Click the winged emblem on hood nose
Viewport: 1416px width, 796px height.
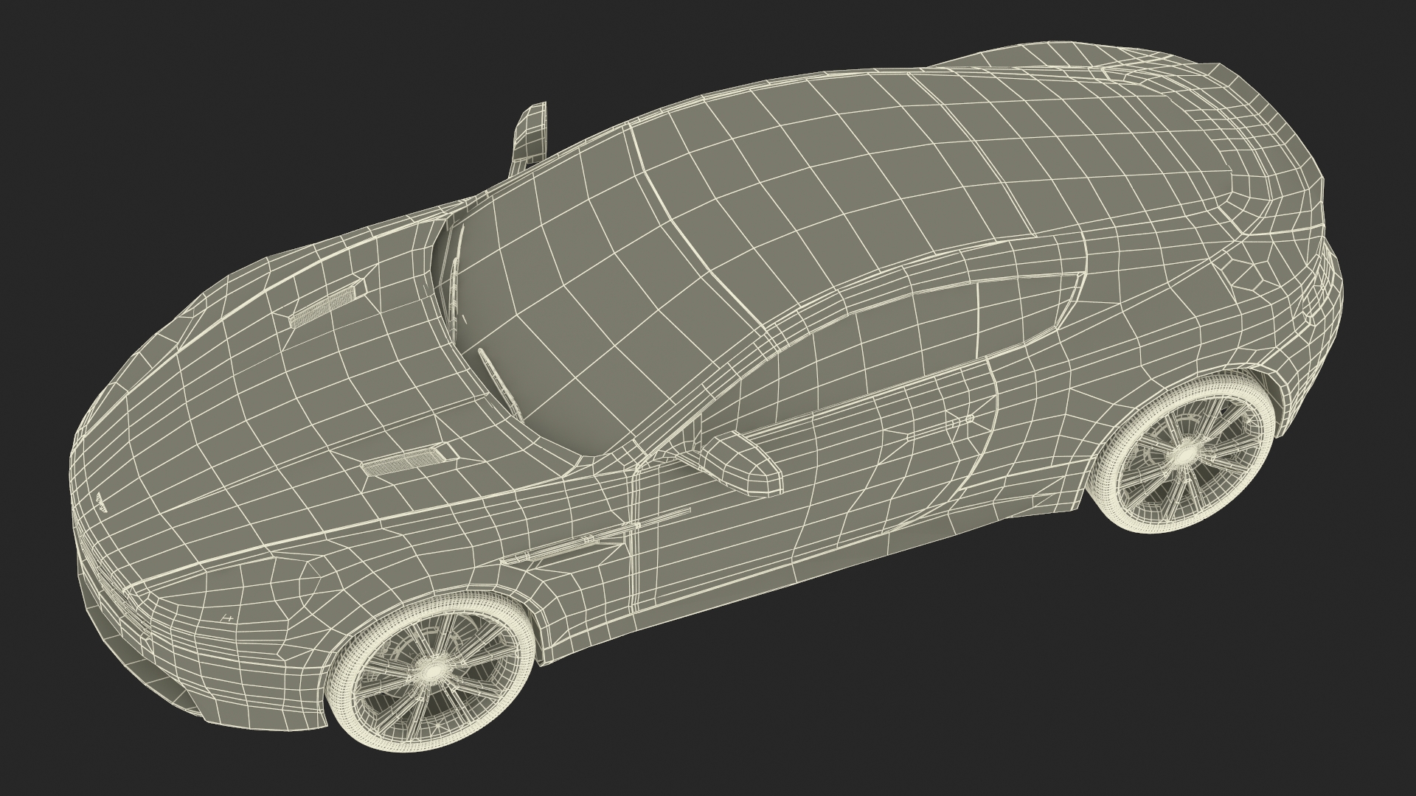[102, 503]
